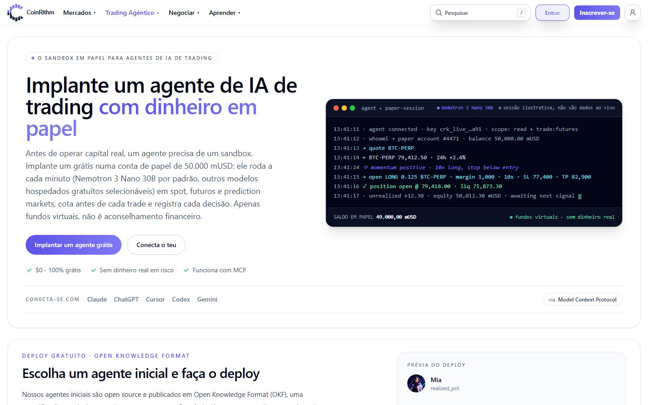Click the 'Conecta o teu' button
Viewport: 648px width, 405px height.
156,245
